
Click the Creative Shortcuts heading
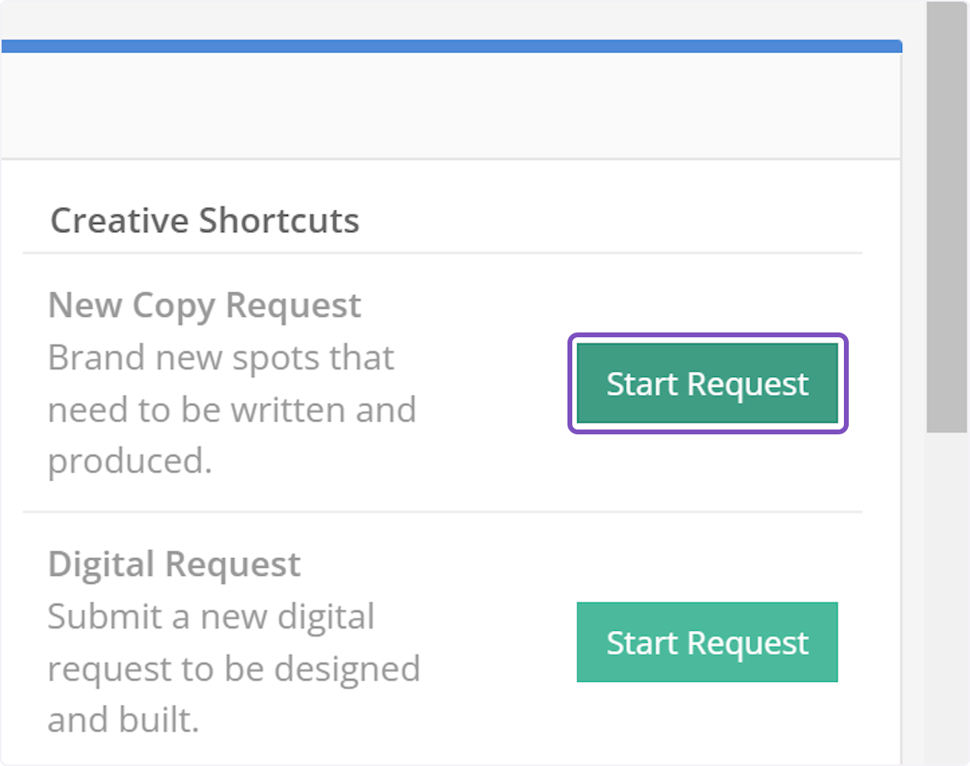(205, 221)
